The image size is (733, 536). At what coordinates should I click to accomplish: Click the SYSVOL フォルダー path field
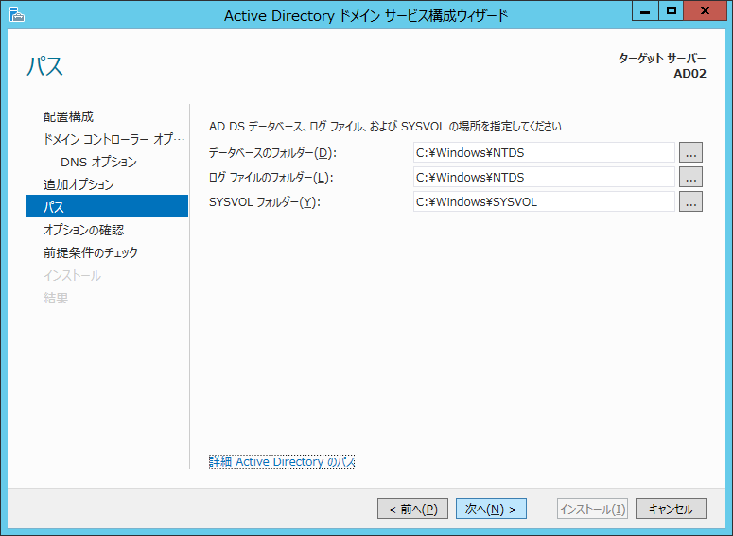544,201
